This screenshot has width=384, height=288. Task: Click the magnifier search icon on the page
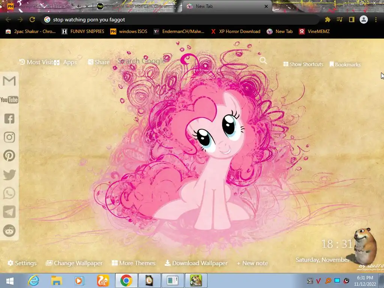(263, 60)
